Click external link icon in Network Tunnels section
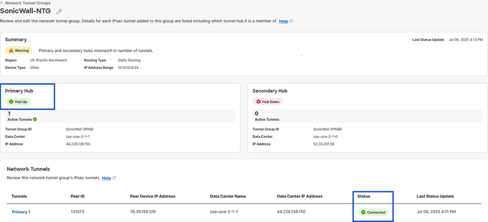The width and height of the screenshot is (488, 222). (x=114, y=178)
